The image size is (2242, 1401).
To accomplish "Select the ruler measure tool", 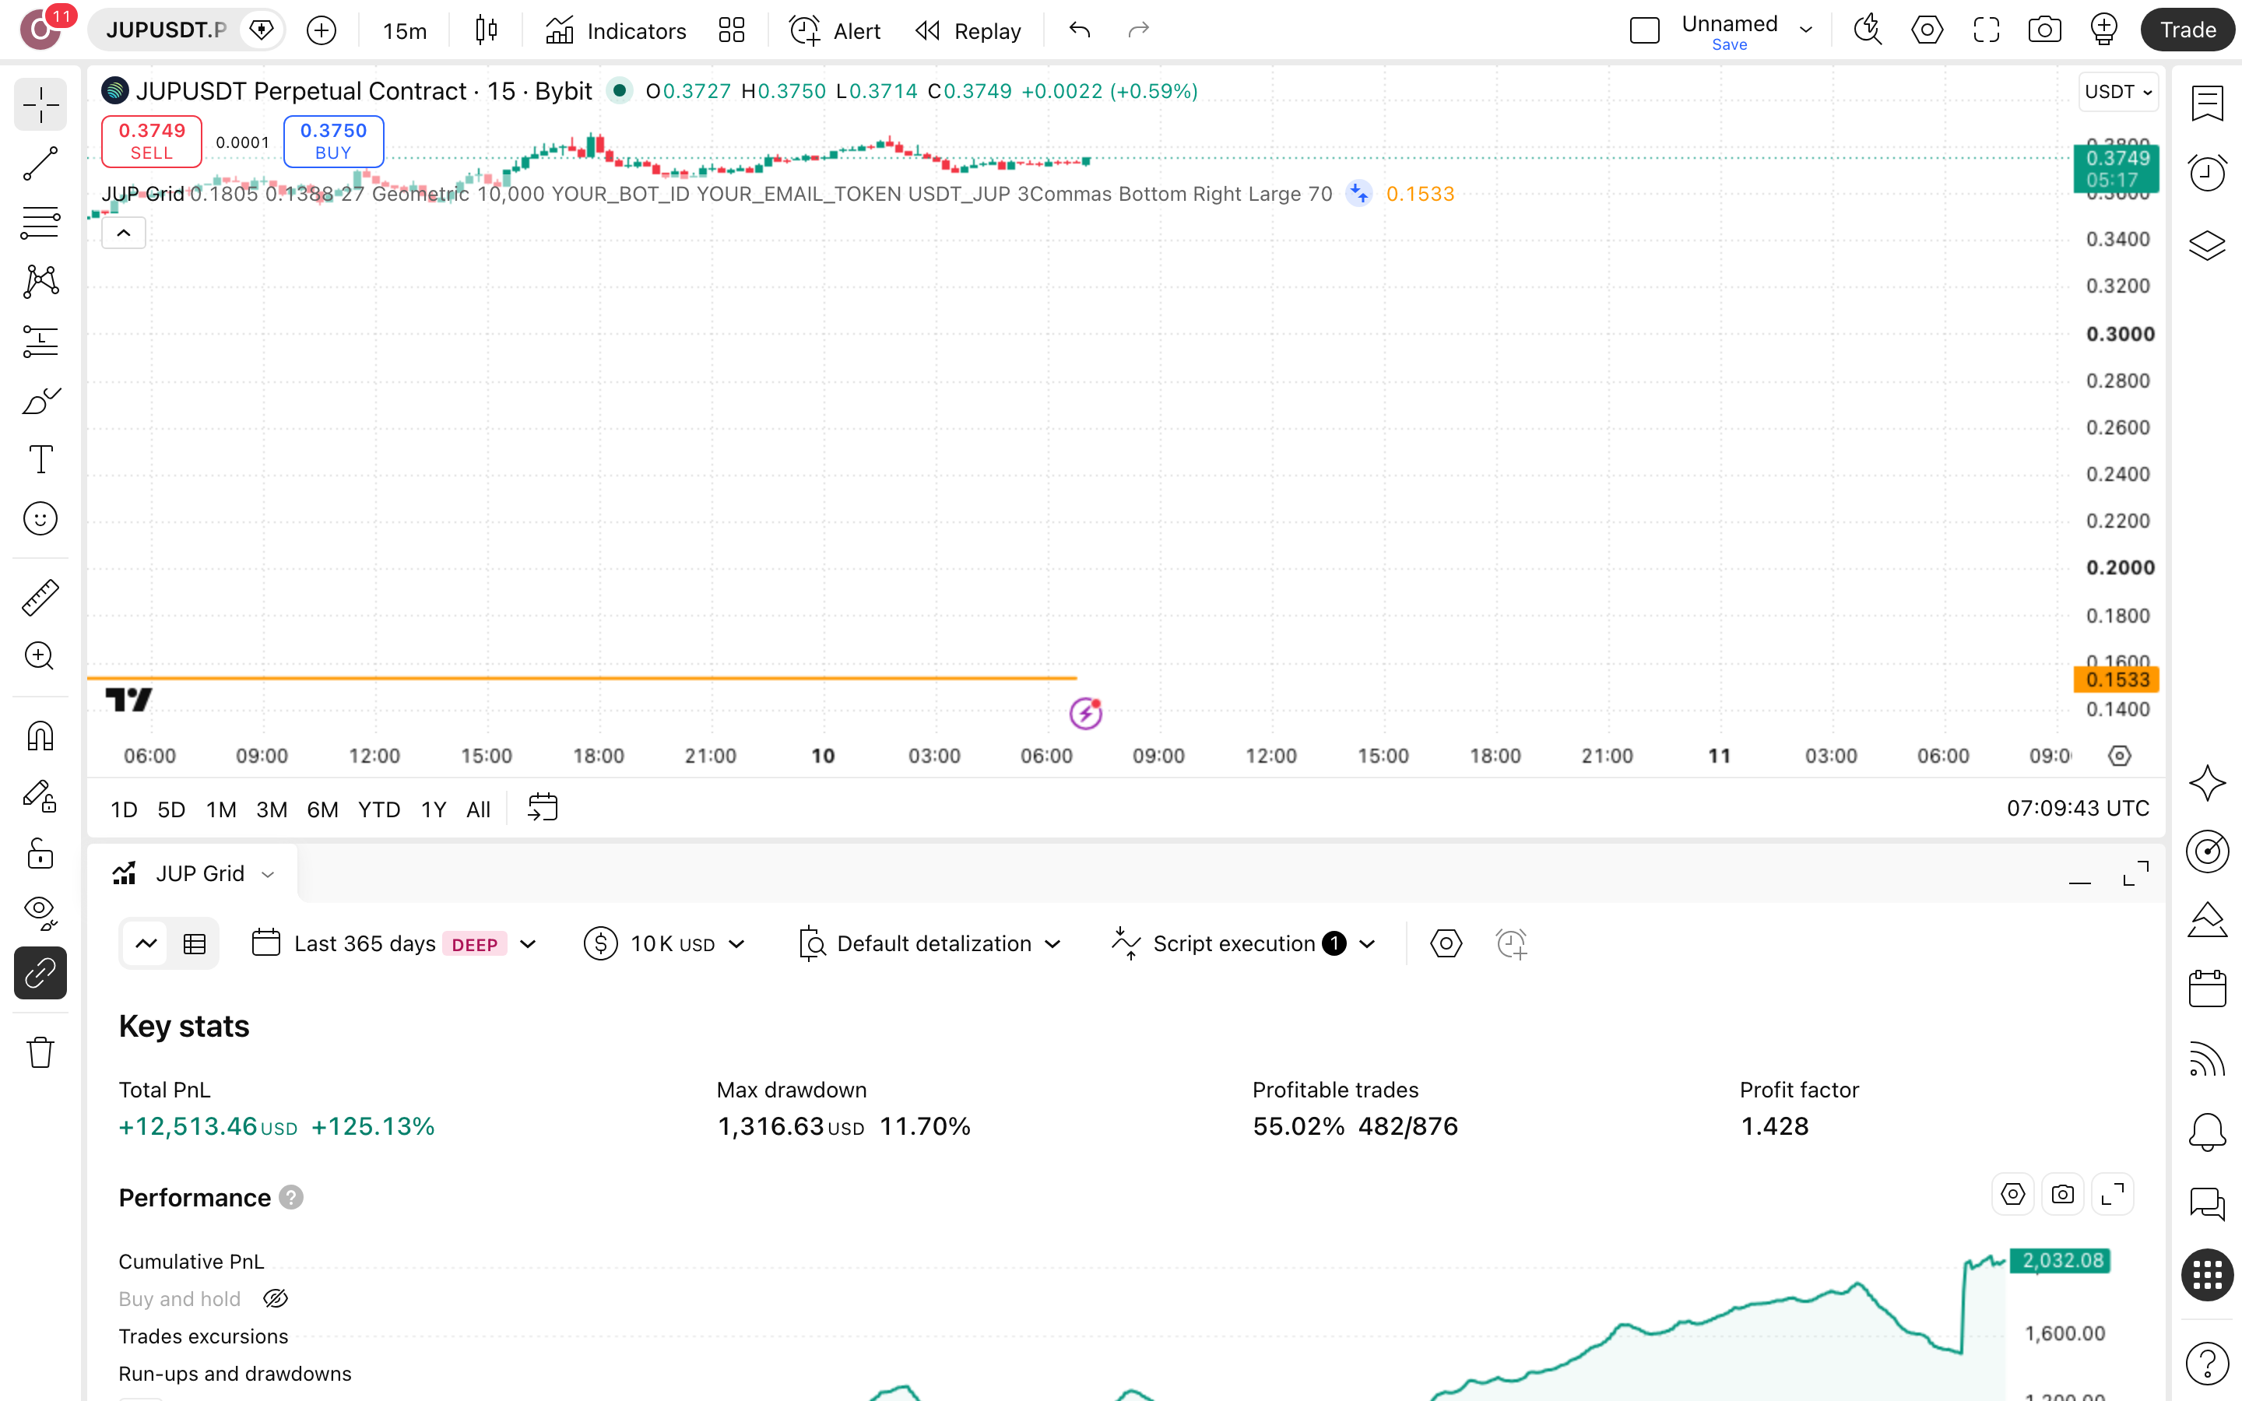I will (40, 598).
